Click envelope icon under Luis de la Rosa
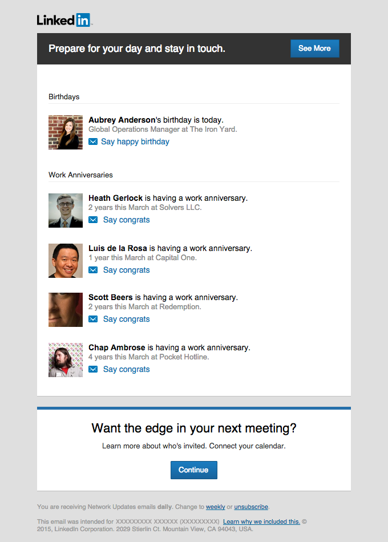 click(93, 270)
